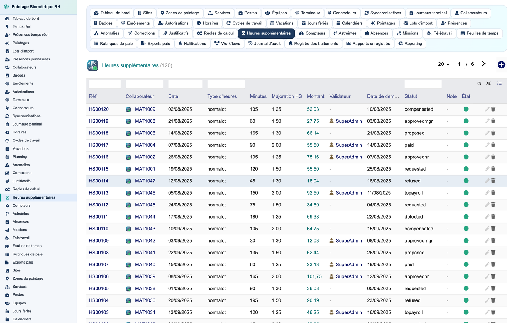Image resolution: width=517 pixels, height=323 pixels.
Task: Click the Heures supplémentaires module fingerprint logo
Action: 93,65
